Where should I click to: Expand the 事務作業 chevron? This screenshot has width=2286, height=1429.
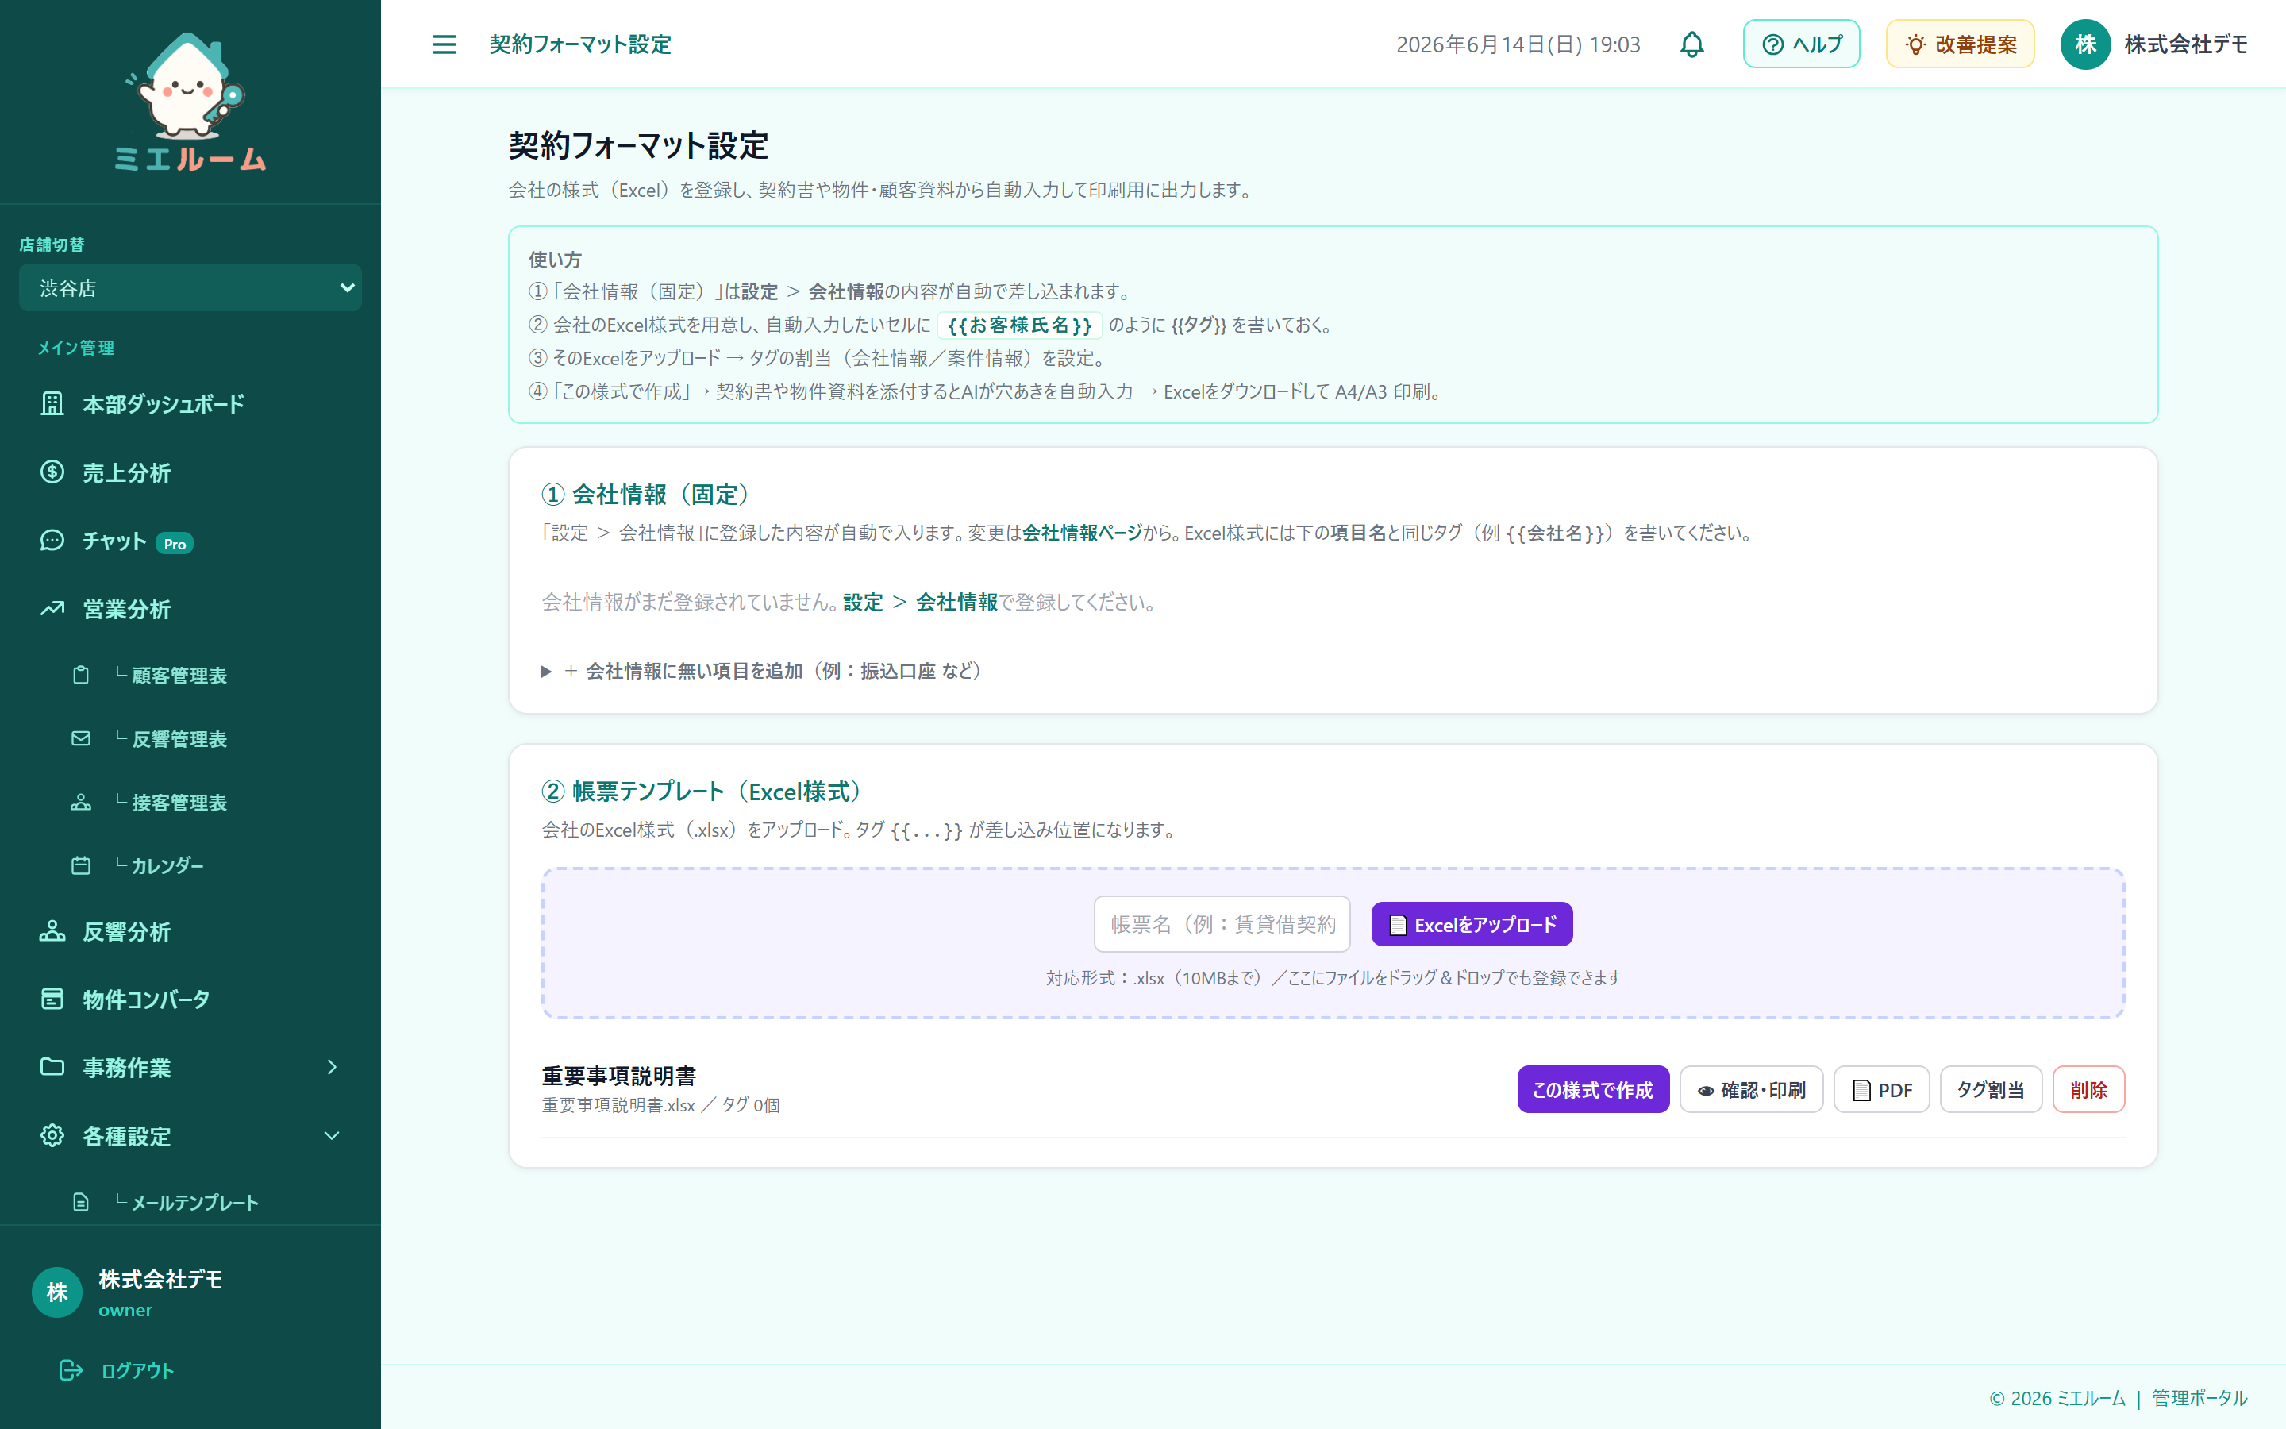332,1067
